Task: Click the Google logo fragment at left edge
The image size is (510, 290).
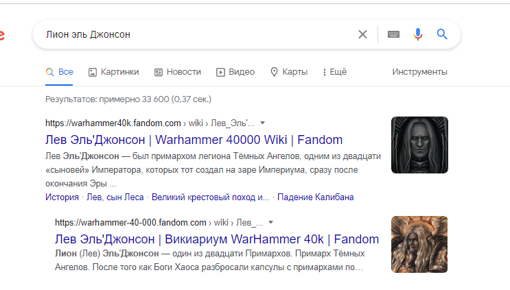Action: (x=2, y=34)
